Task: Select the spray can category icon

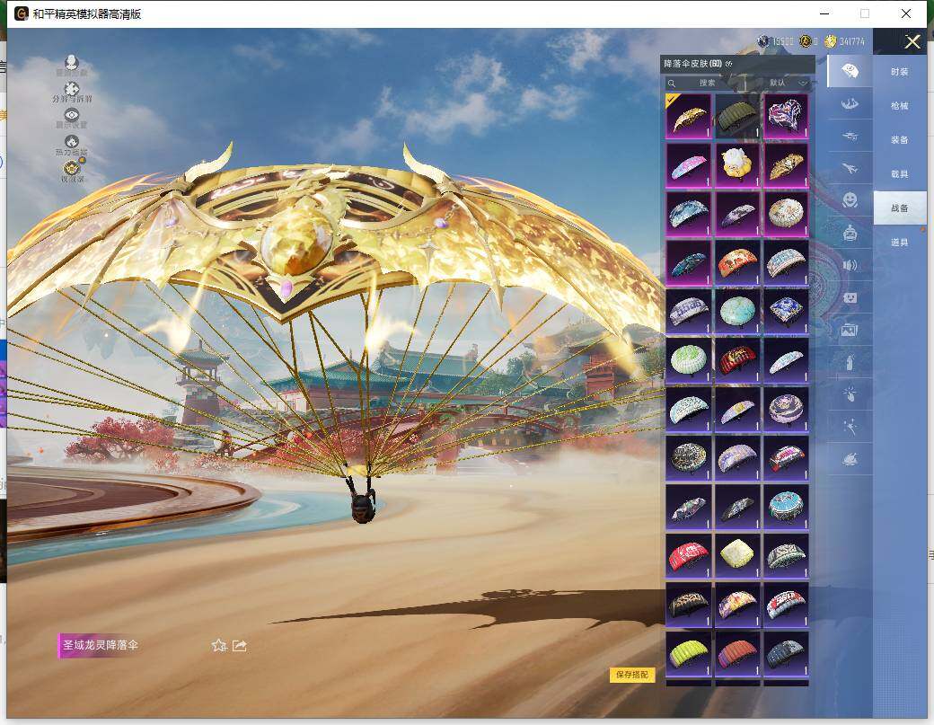Action: [x=849, y=361]
